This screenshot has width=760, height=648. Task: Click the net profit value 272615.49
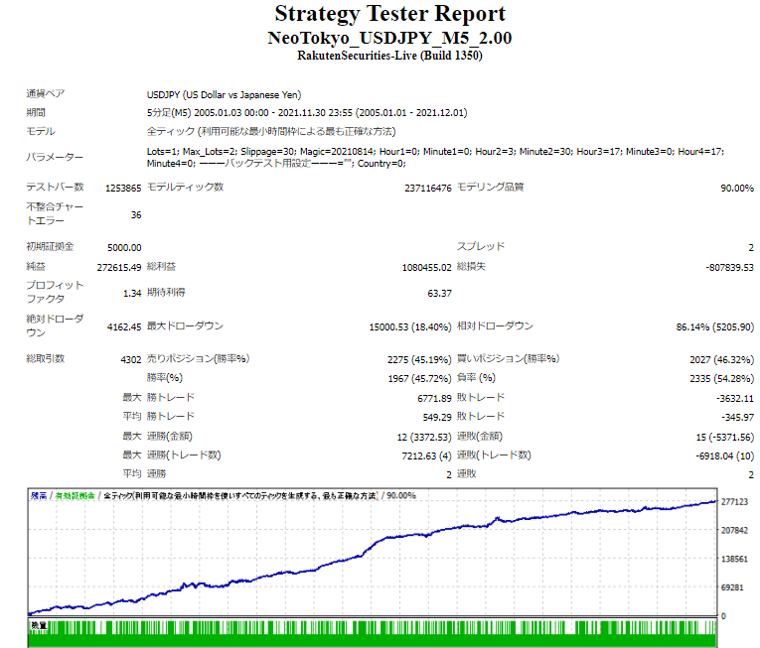click(119, 267)
